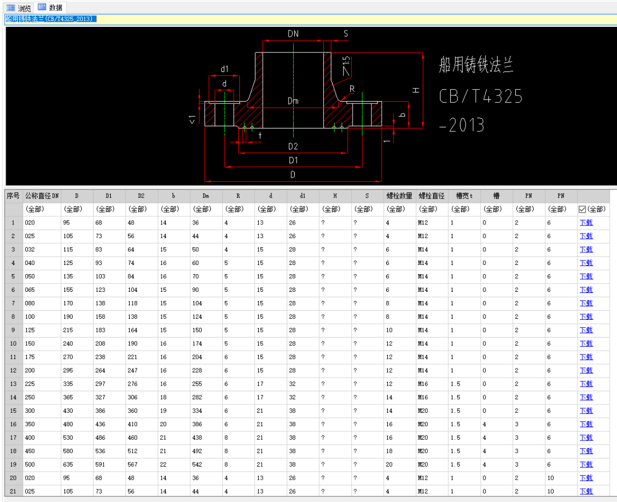This screenshot has height=502, width=617.
Task: Click the data icon on the 数据 tab
Action: point(42,7)
